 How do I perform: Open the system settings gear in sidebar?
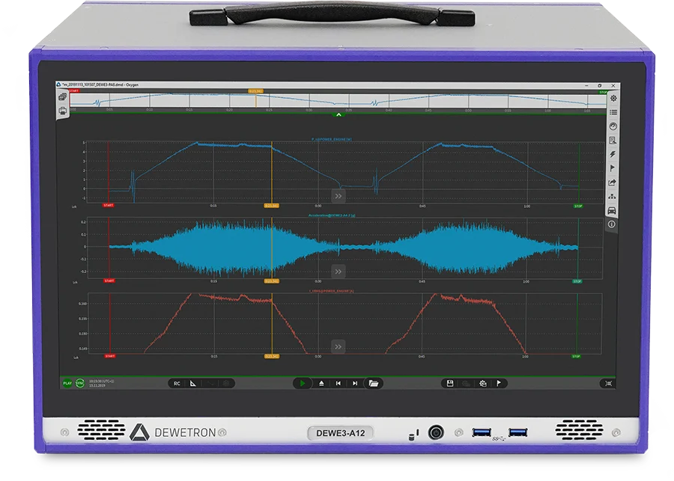pos(613,98)
